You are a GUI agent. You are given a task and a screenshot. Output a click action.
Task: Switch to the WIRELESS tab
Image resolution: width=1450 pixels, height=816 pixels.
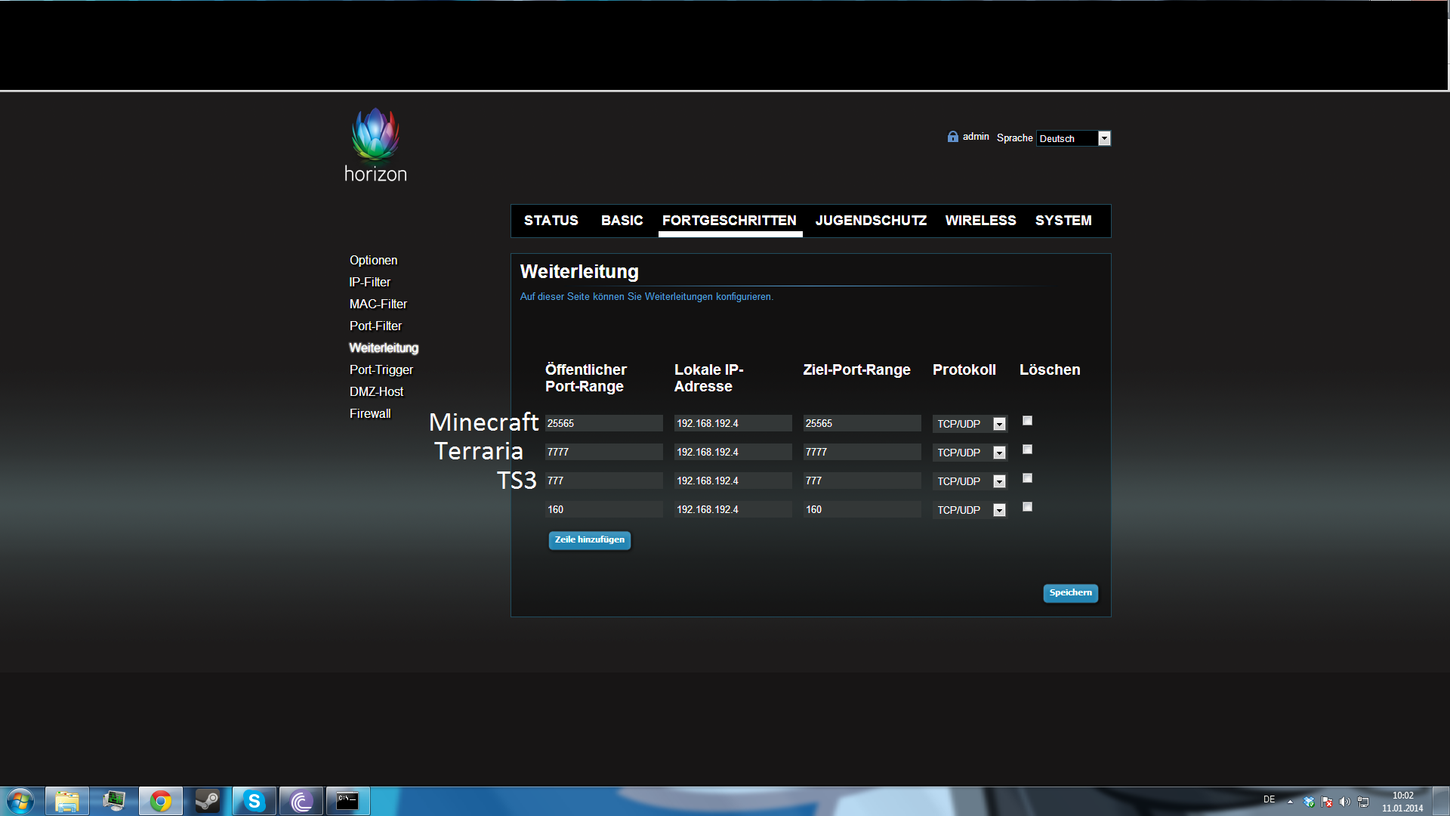click(980, 221)
